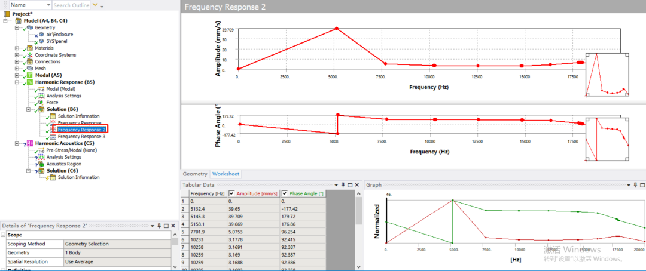Select the Mesh node icon in outline

[30, 69]
